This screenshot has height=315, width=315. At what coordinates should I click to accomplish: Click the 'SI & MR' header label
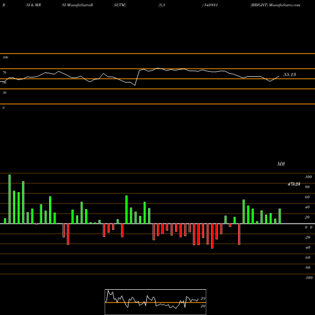tap(33, 5)
